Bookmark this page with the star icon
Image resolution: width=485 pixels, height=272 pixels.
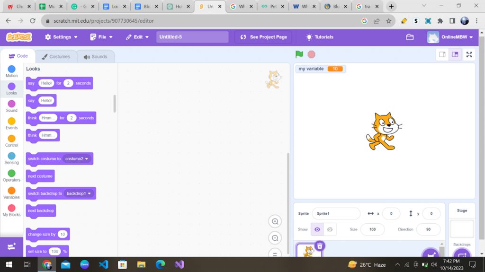(388, 21)
